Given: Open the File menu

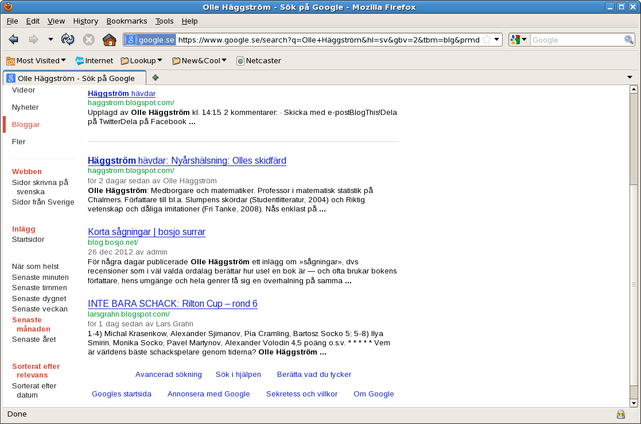Looking at the screenshot, I should 12,21.
